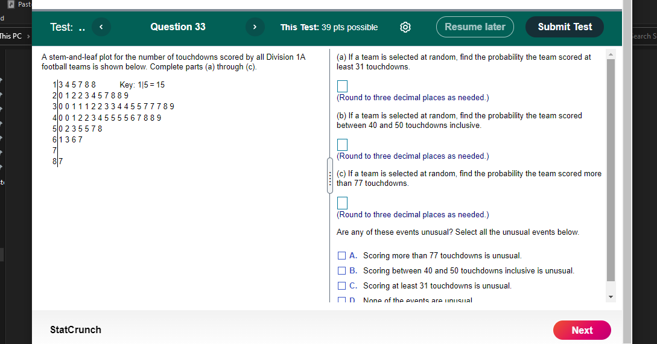
Task: Click stem row '2|0 1 2 2 3 4 5 7 8 8 9'
Action: 90,96
